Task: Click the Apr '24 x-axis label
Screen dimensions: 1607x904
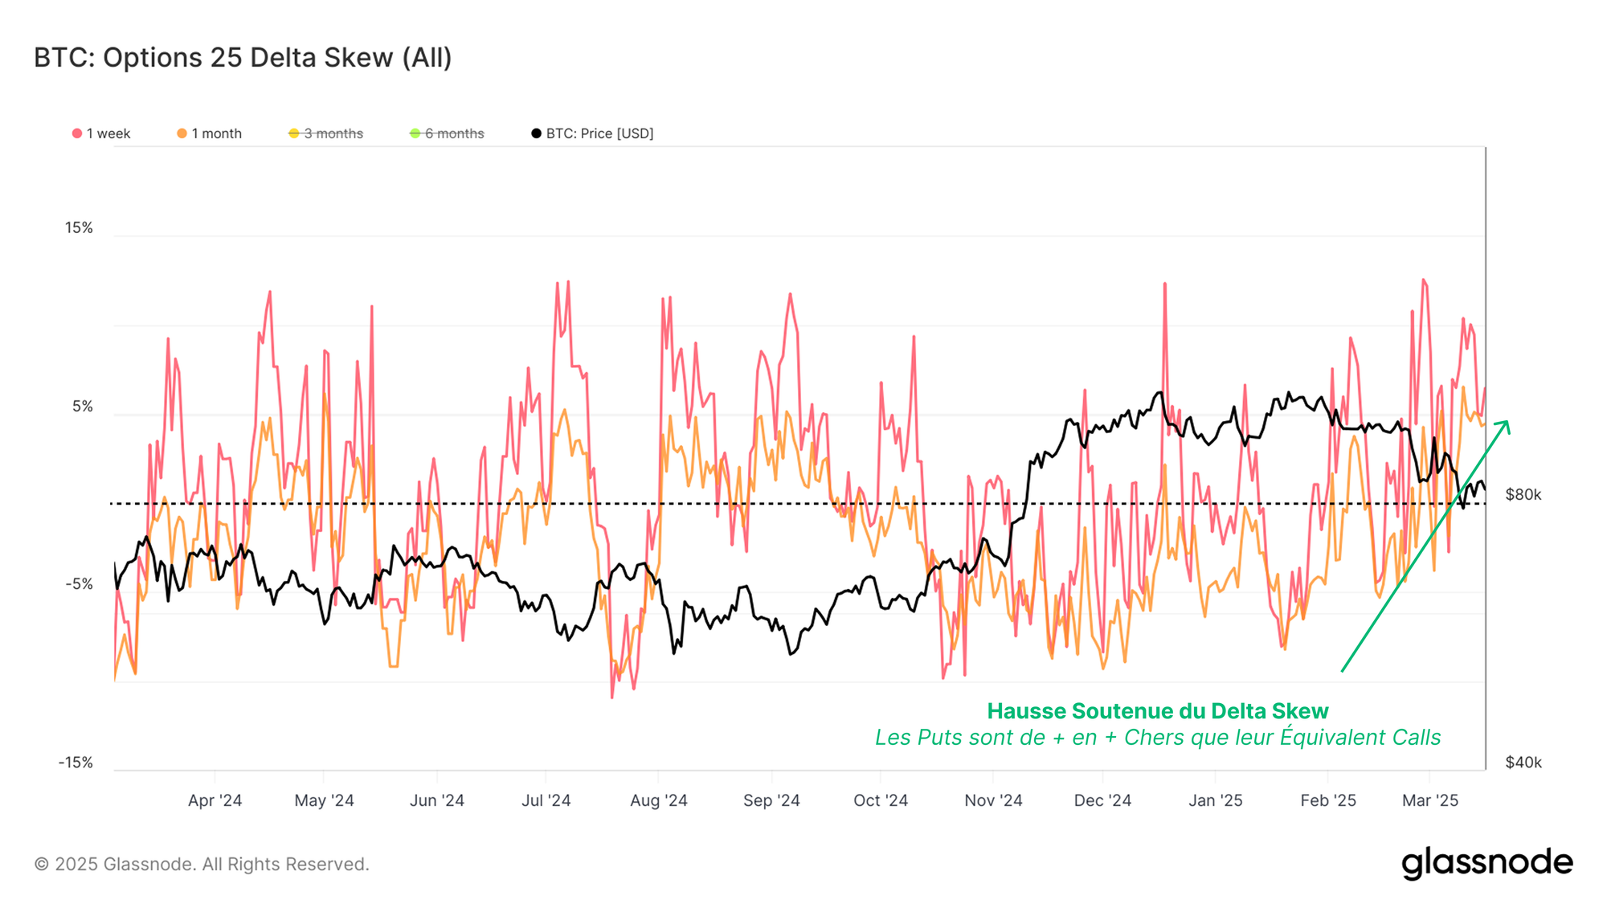Action: pos(215,800)
